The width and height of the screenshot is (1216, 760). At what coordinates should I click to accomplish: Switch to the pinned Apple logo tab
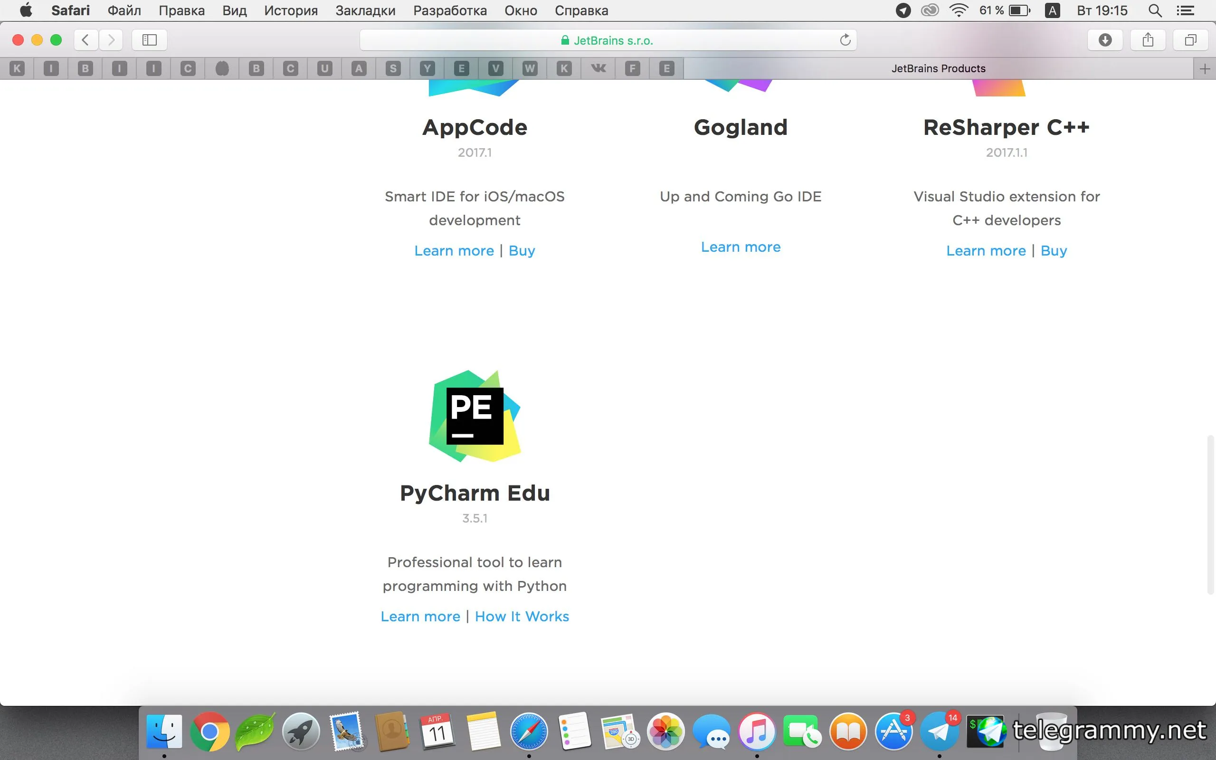[222, 68]
